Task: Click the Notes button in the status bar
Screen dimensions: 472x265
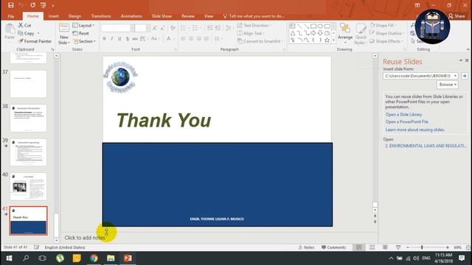Action: [x=307, y=247]
